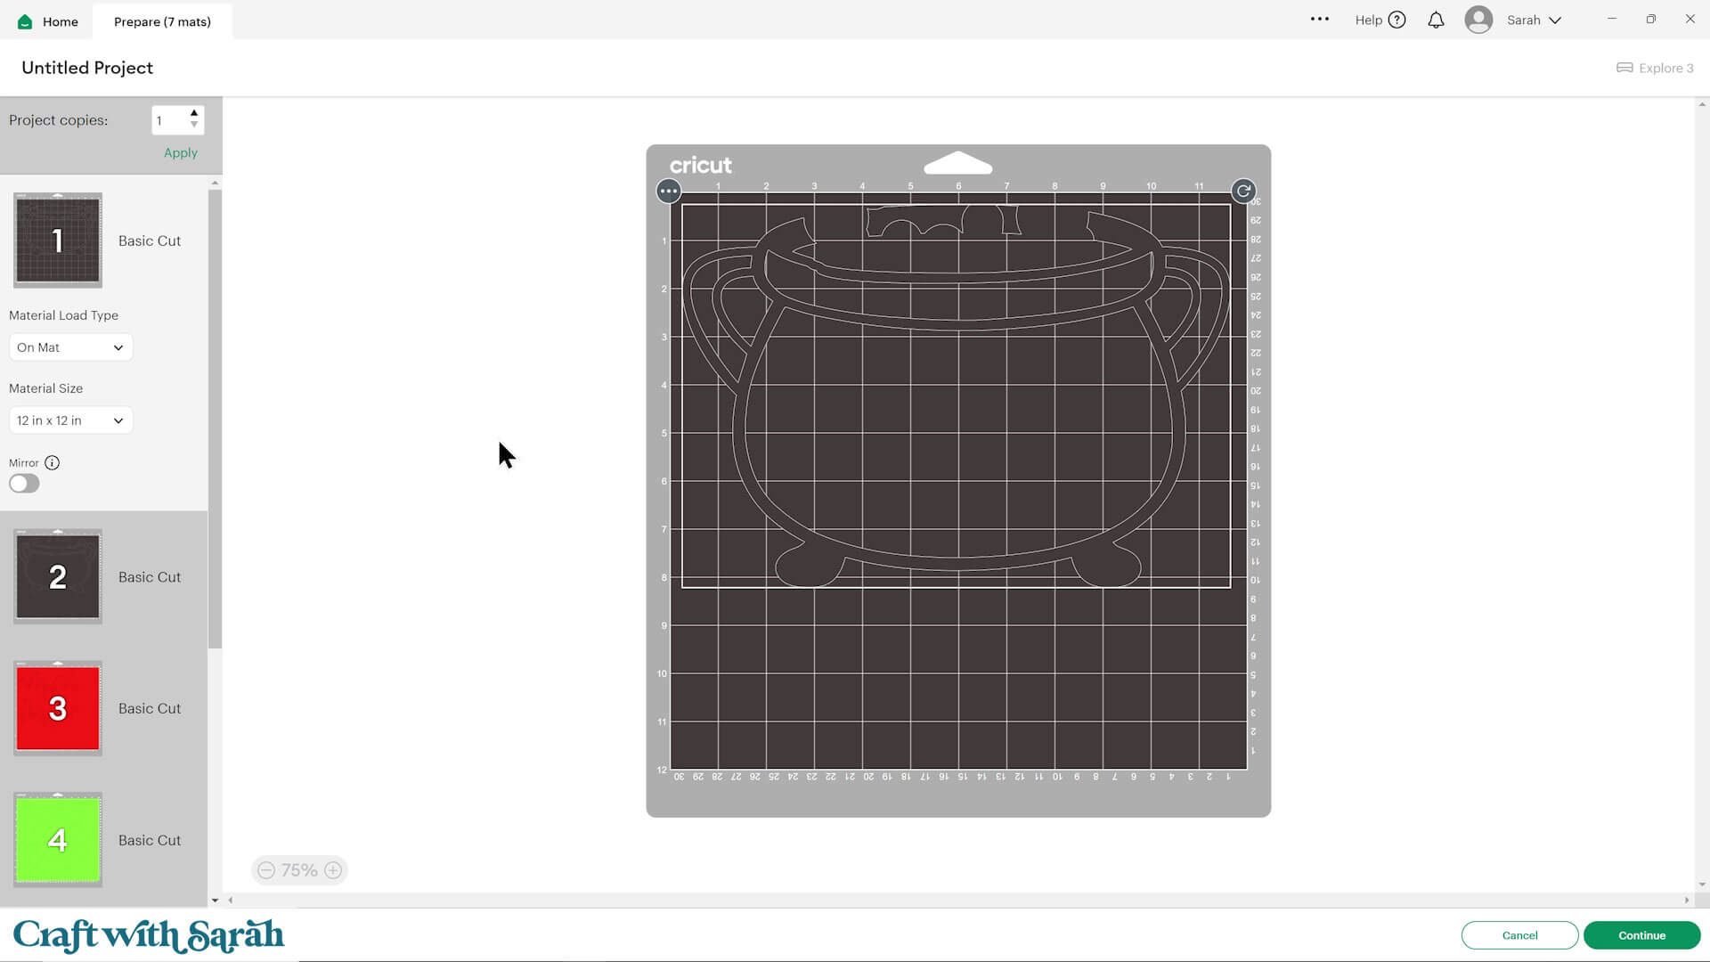Click the rotate mat icon
Viewport: 1710px width, 962px height.
[x=1243, y=191]
